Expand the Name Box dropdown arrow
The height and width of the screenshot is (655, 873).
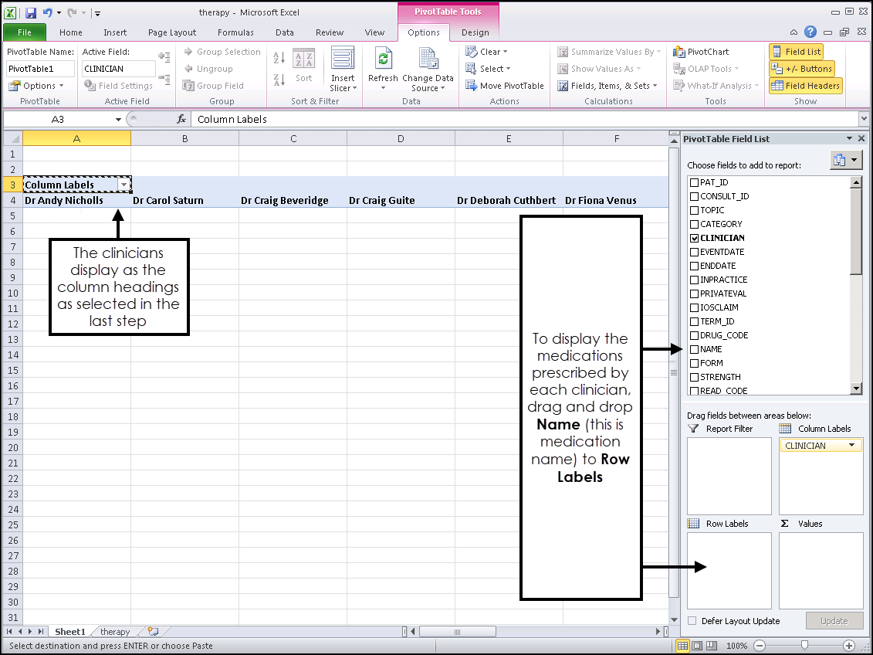(x=118, y=120)
